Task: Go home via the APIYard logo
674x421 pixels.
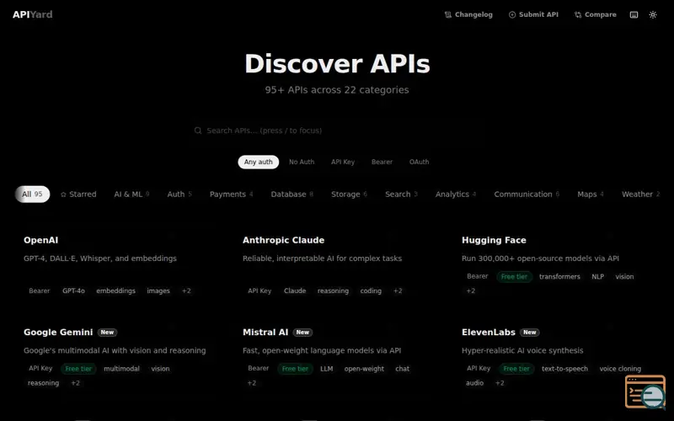Action: point(32,14)
